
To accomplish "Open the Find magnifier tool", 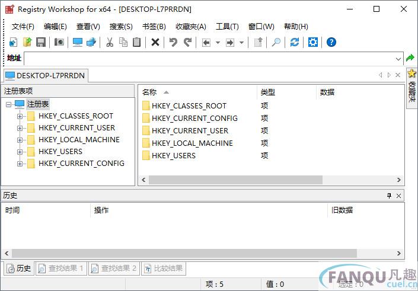I will [276, 42].
